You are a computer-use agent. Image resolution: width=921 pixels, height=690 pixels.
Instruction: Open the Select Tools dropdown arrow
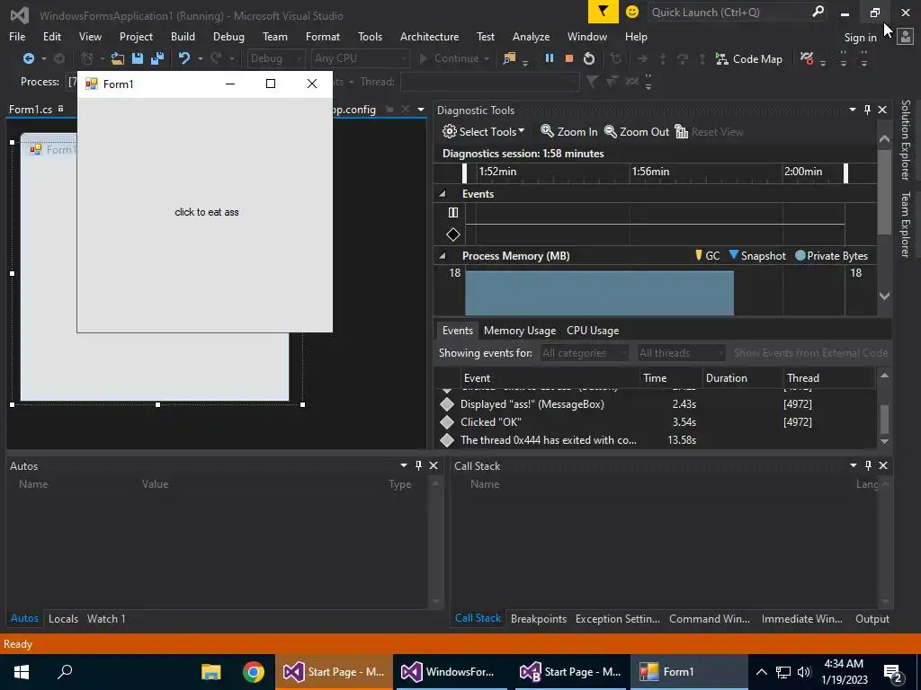[521, 131]
